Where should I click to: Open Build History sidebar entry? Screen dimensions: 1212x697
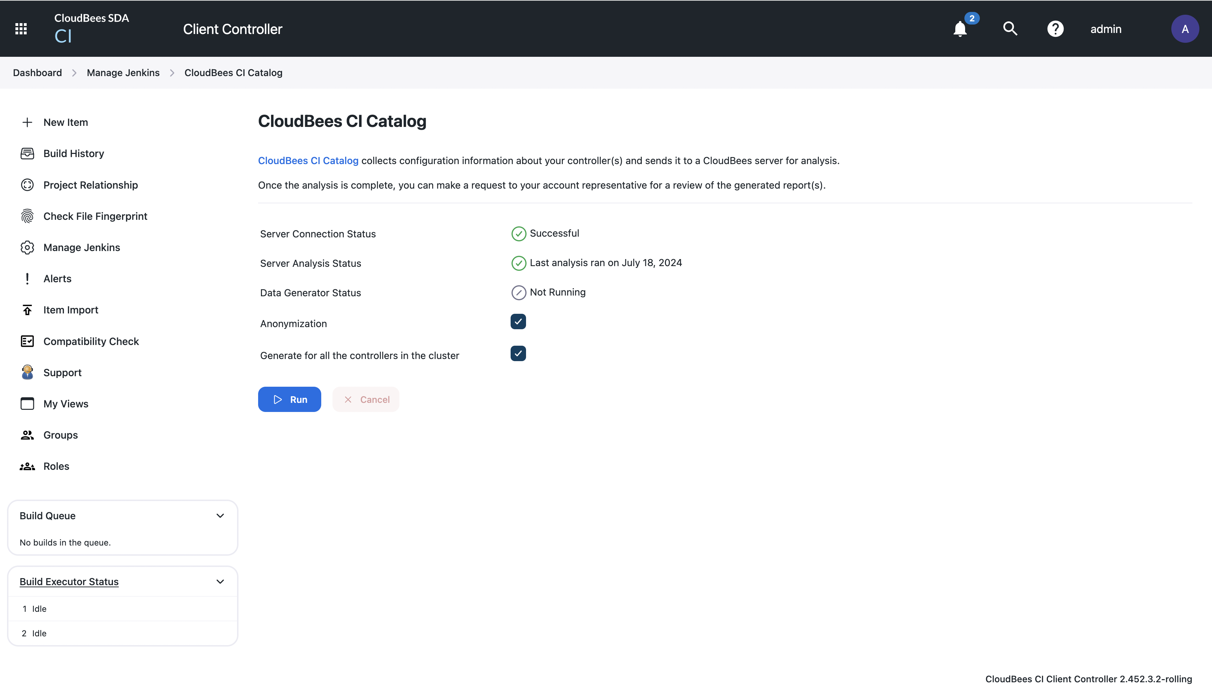(x=74, y=153)
